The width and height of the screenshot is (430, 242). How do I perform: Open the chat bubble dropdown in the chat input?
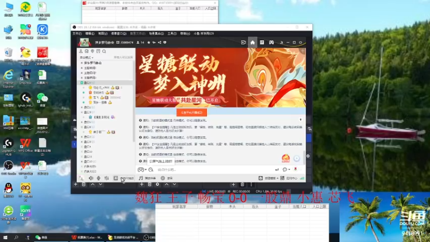click(x=286, y=169)
